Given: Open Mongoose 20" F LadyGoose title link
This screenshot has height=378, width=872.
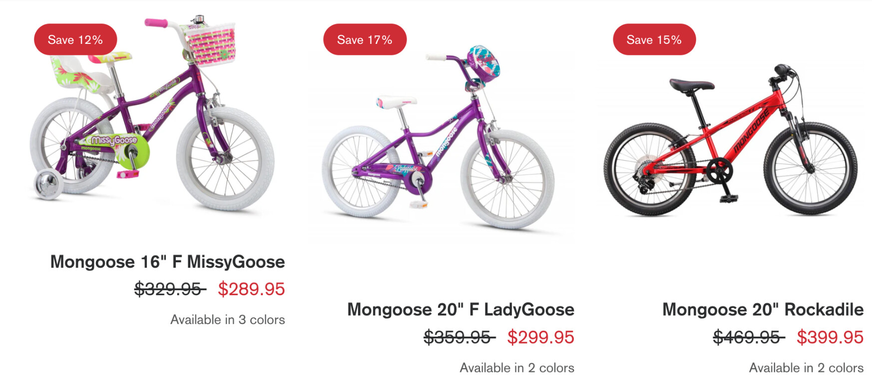Looking at the screenshot, I should coord(460,310).
